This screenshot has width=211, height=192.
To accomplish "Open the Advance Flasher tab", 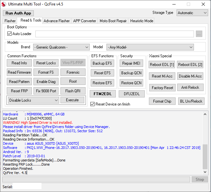I will pyautogui.click(x=57, y=21).
